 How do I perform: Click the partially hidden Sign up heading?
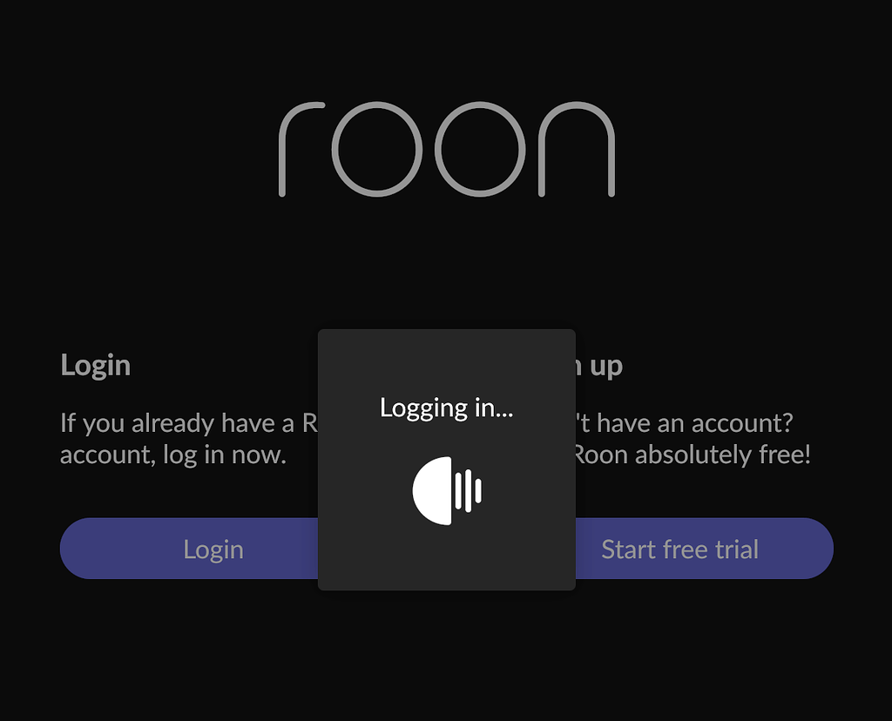[599, 366]
